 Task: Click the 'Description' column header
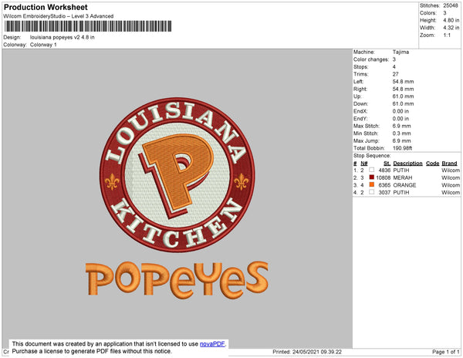coord(407,164)
